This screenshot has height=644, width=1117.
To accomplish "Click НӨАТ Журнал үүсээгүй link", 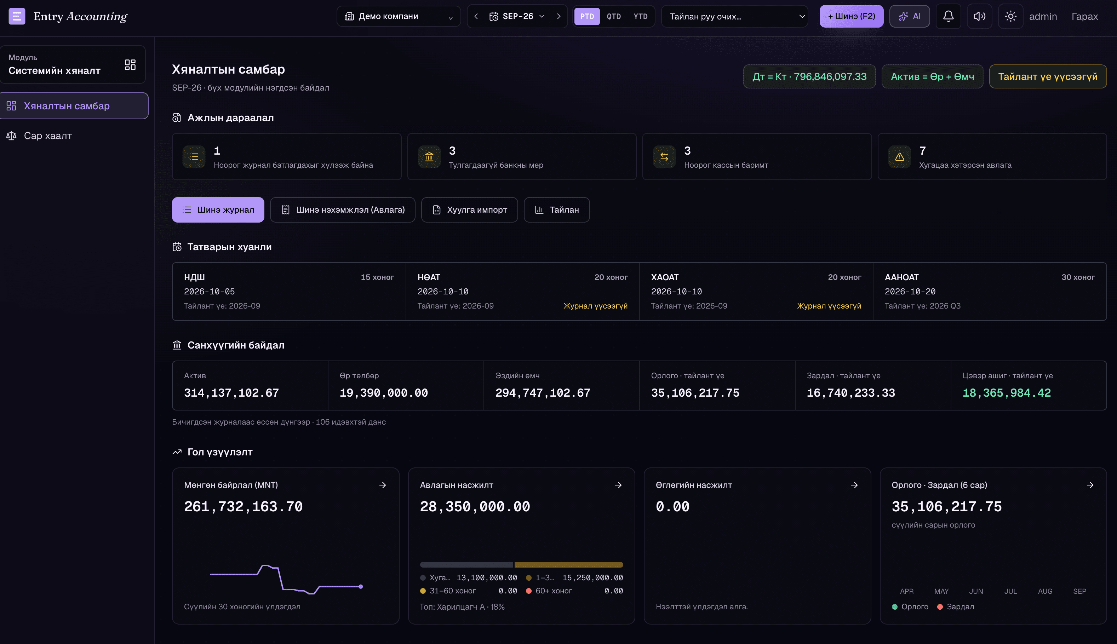I will coord(595,306).
